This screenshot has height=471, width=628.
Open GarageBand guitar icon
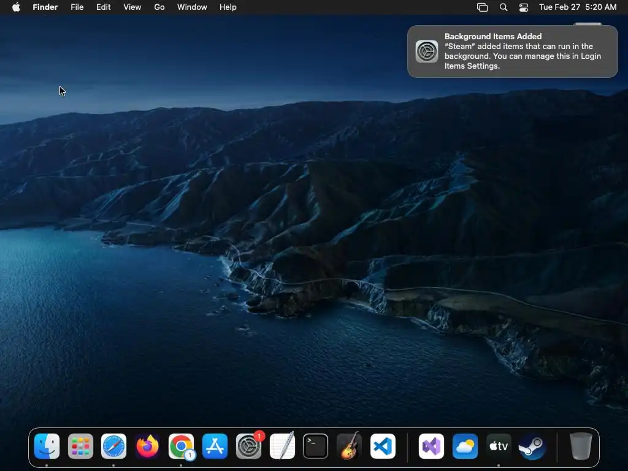tap(349, 446)
